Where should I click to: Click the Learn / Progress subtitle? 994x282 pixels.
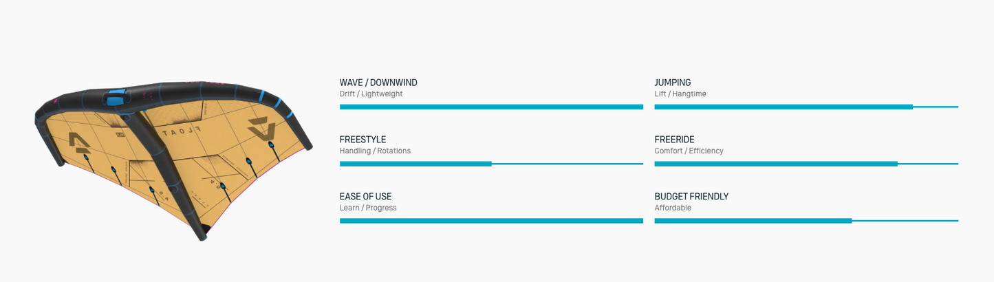click(x=368, y=208)
